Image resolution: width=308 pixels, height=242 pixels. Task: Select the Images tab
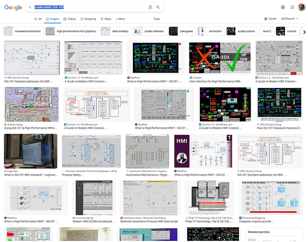click(x=52, y=19)
